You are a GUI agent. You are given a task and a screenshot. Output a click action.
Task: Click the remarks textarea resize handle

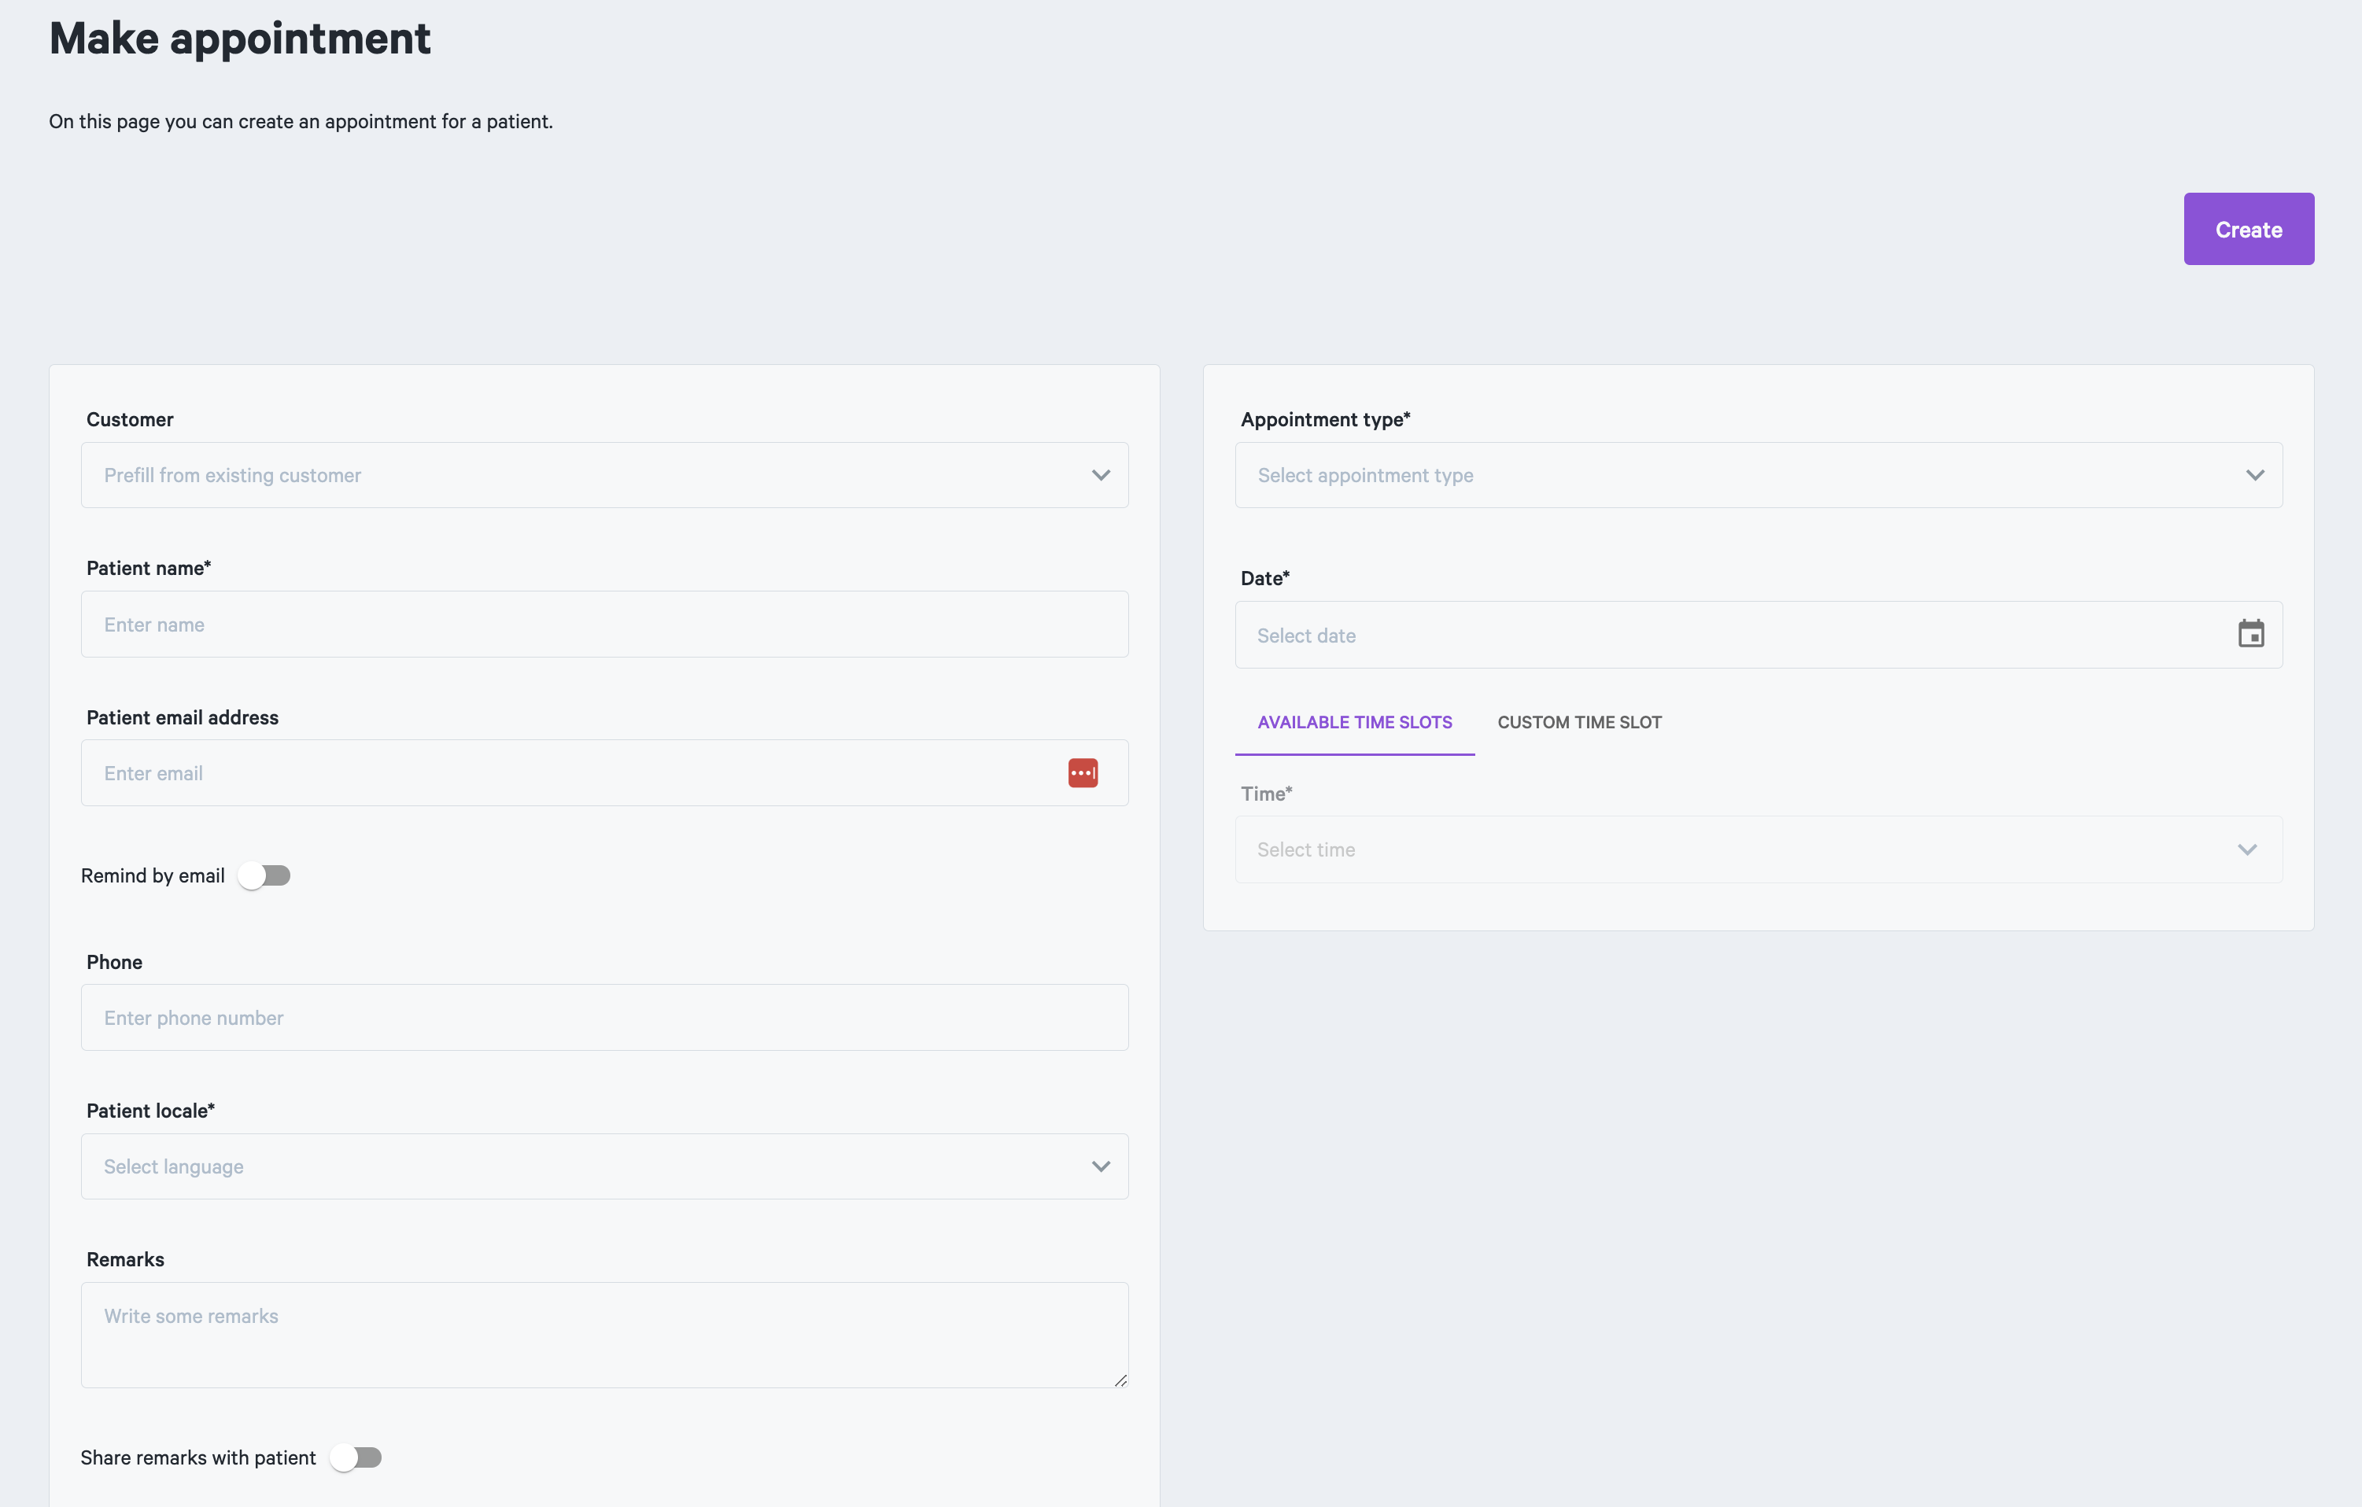click(1120, 1380)
